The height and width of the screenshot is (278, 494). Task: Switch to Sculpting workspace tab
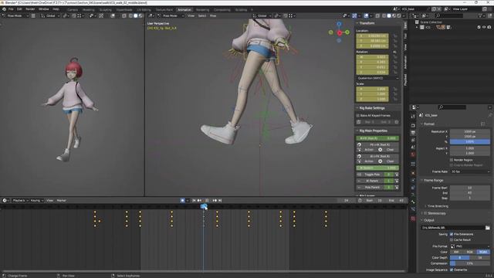click(105, 10)
